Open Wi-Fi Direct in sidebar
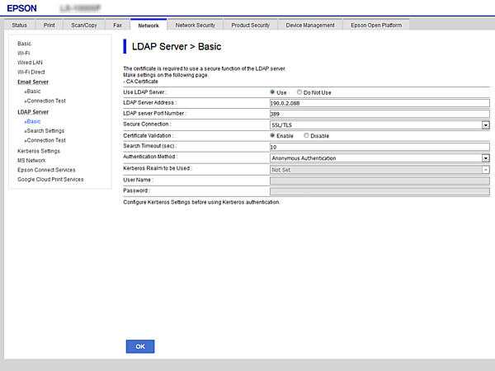The width and height of the screenshot is (495, 371). coord(31,72)
